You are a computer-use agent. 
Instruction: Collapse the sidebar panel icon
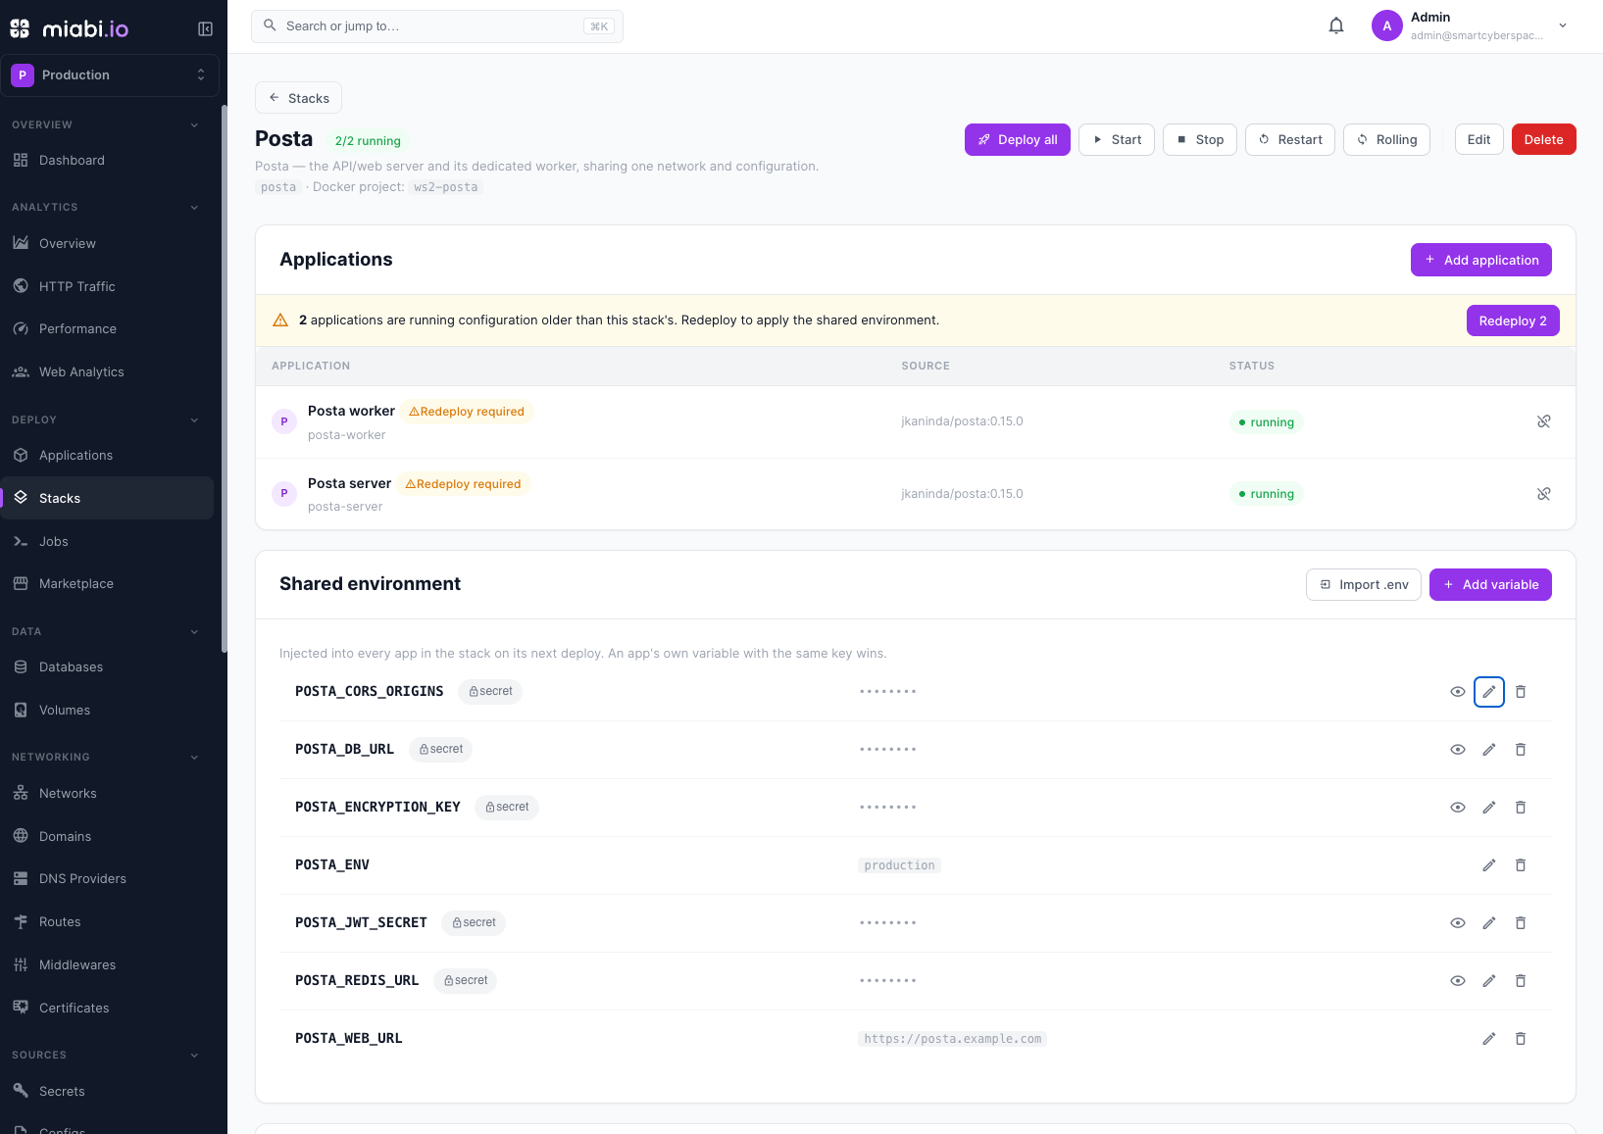(x=205, y=28)
